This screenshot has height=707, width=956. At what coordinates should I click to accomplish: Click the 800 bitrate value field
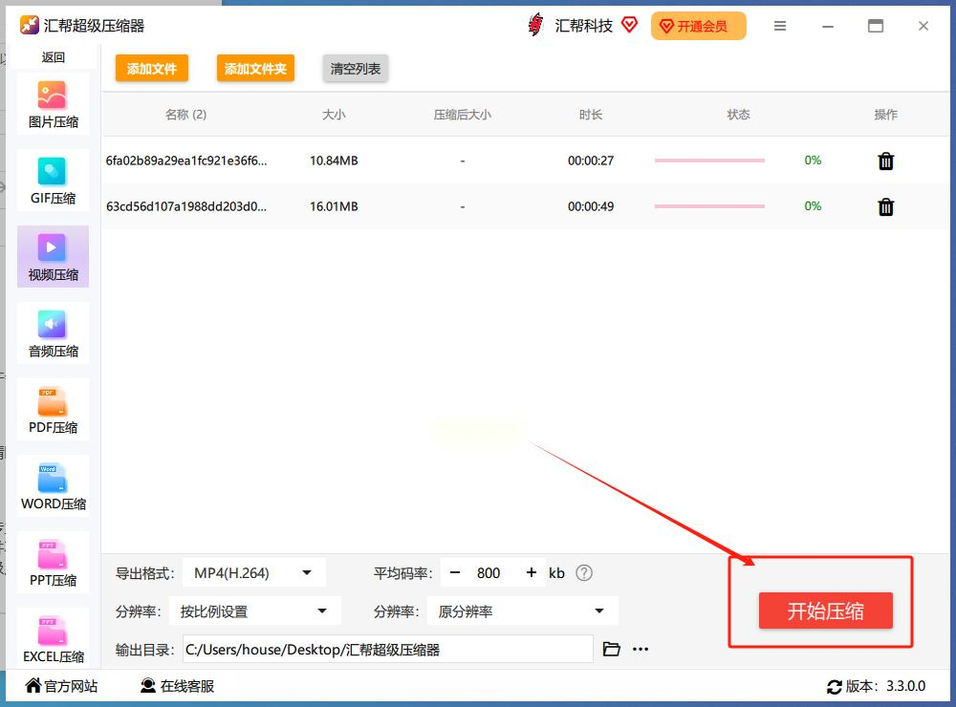coord(489,573)
